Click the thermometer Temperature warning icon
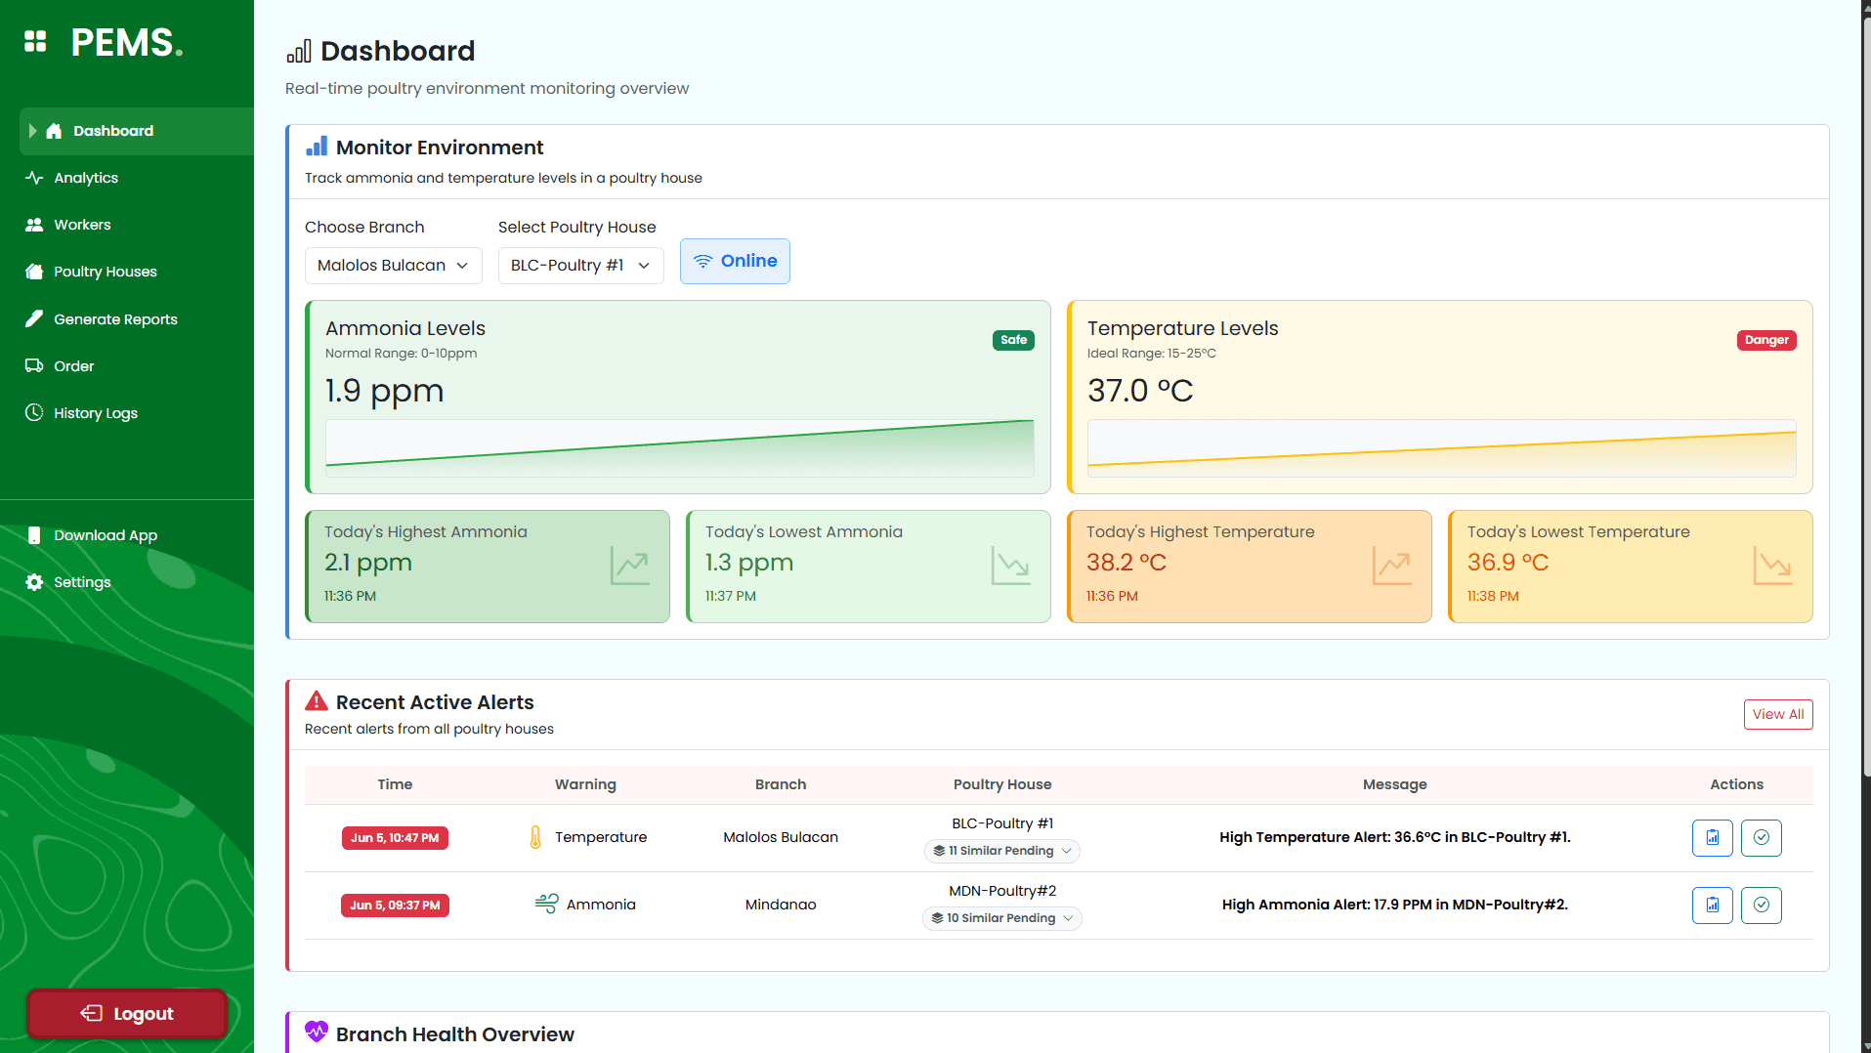The image size is (1871, 1053). point(535,837)
